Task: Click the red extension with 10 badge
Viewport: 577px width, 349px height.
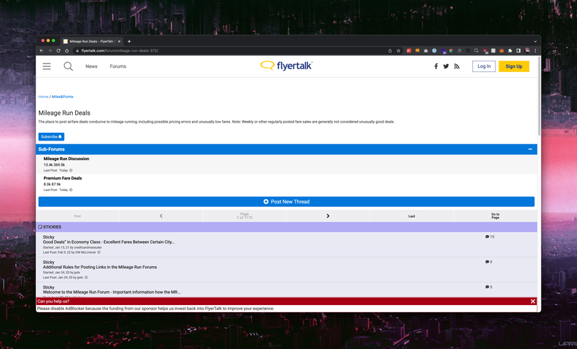Action: pyautogui.click(x=485, y=51)
